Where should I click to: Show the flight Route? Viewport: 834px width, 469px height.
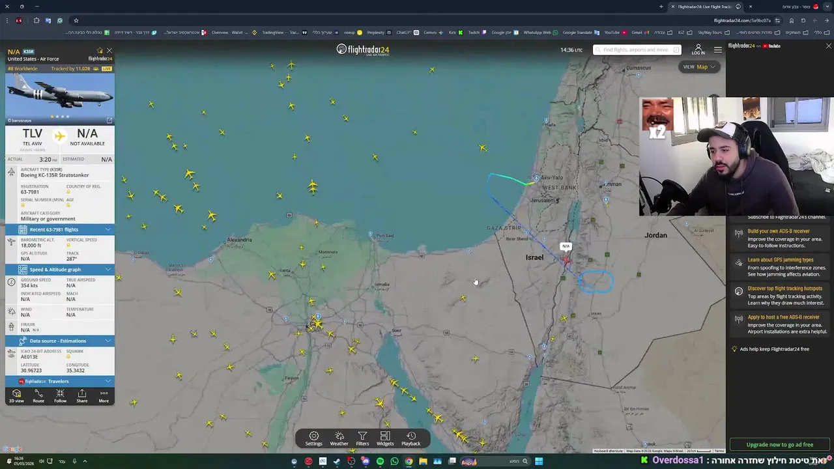[x=38, y=396]
